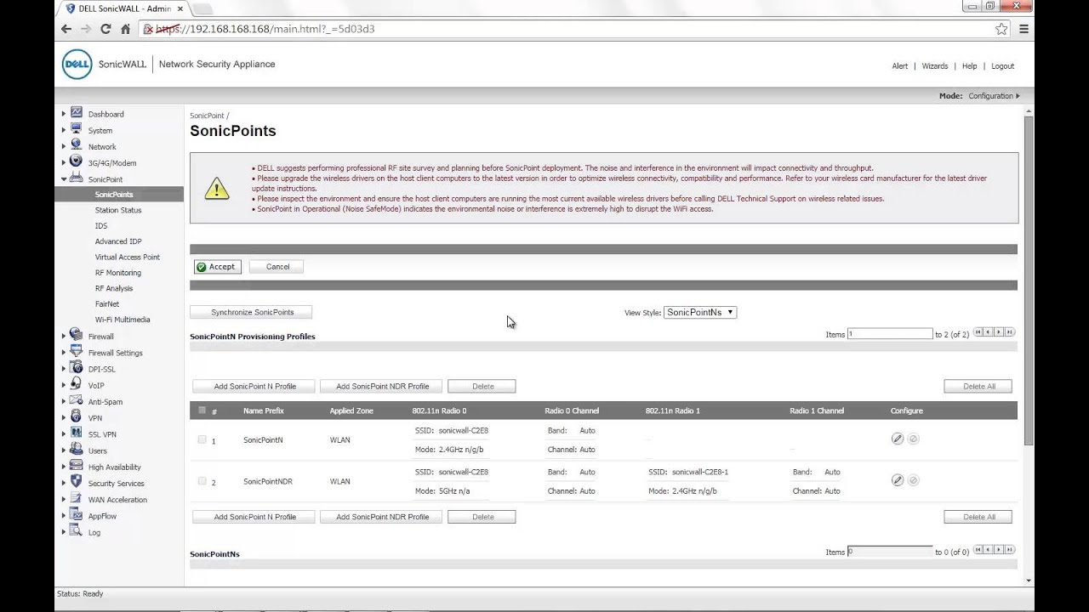Click the Anti-Spam icon in sidebar
1089x612 pixels.
77,400
